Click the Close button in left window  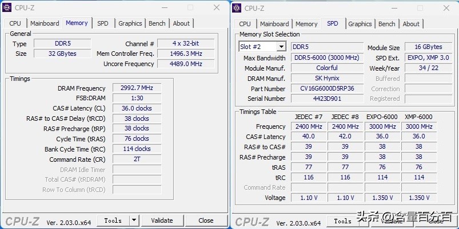206,220
